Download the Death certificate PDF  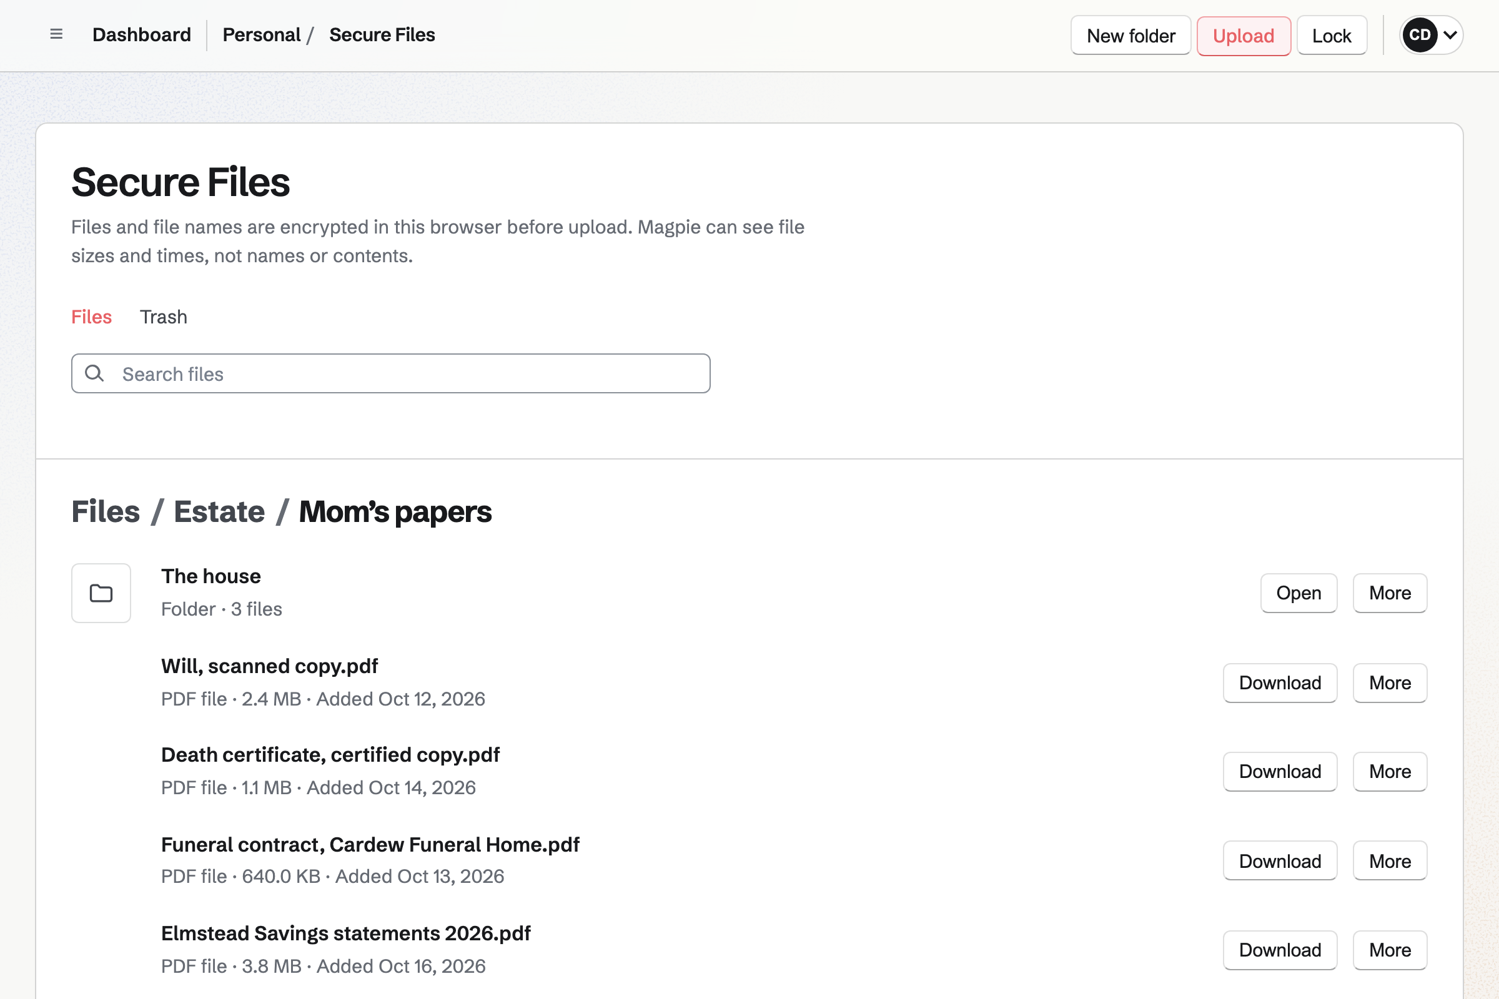(x=1280, y=771)
